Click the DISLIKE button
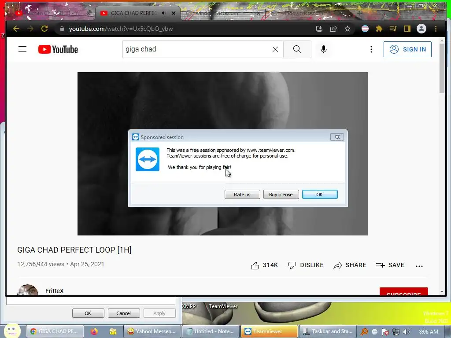Viewport: 451px width, 338px height. [x=306, y=265]
